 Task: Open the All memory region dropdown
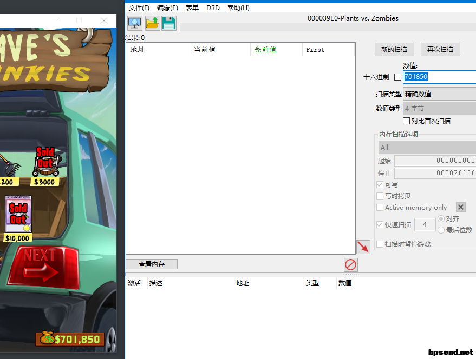pos(427,148)
